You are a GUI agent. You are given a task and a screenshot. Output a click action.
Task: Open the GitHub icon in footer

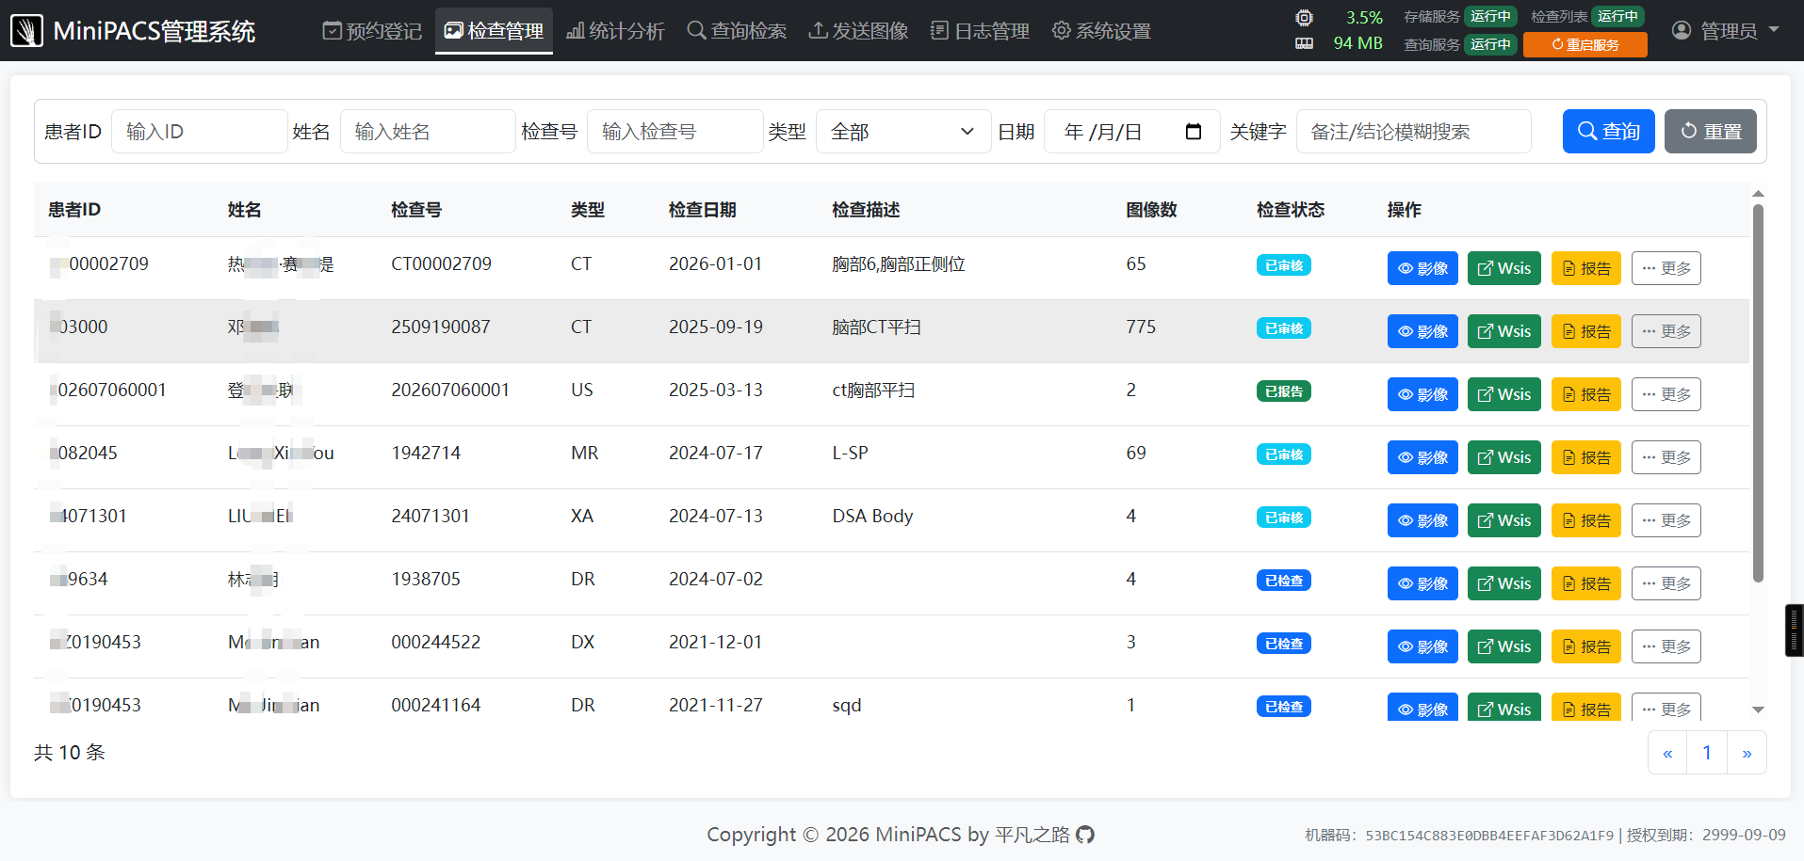(x=1085, y=835)
